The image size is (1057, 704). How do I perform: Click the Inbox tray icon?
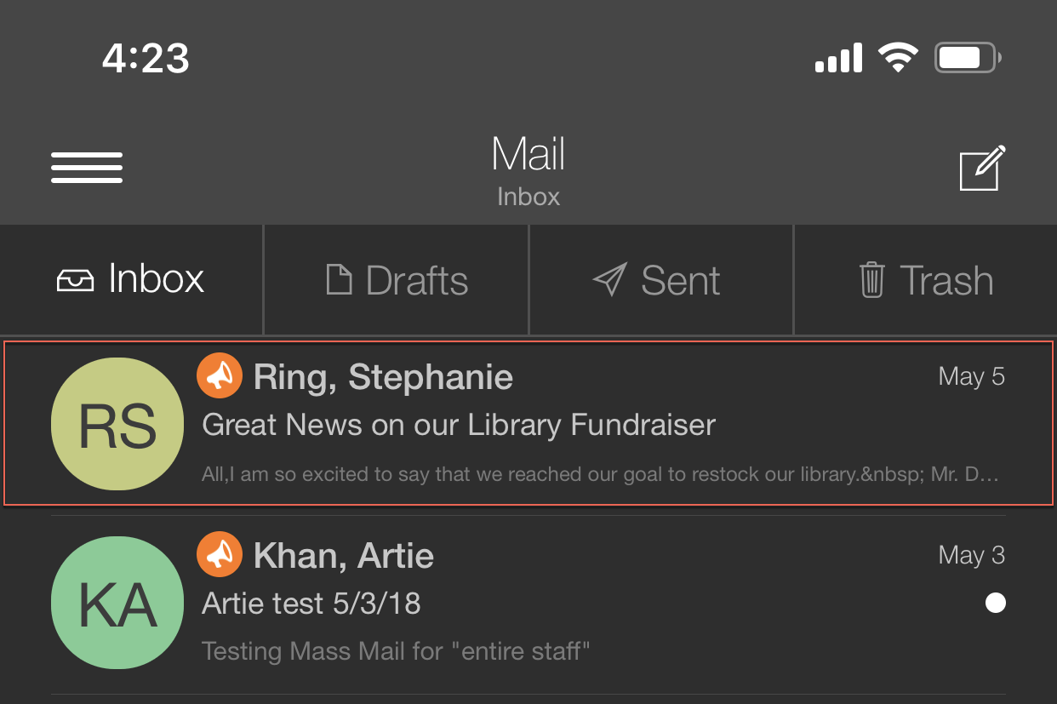(75, 280)
